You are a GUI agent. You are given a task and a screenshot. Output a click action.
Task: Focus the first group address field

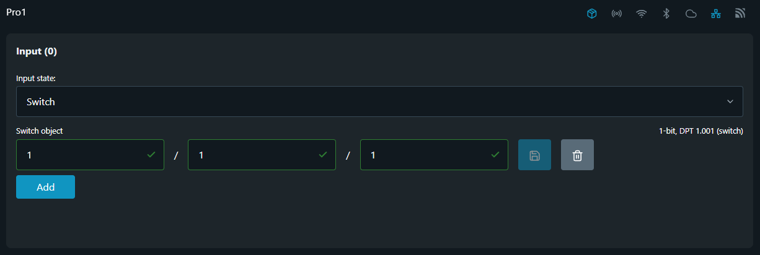[84, 155]
